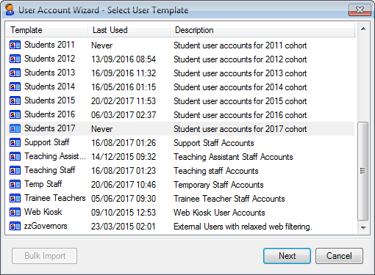Click the Students 2012 template icon
The width and height of the screenshot is (375, 275).
[15, 59]
